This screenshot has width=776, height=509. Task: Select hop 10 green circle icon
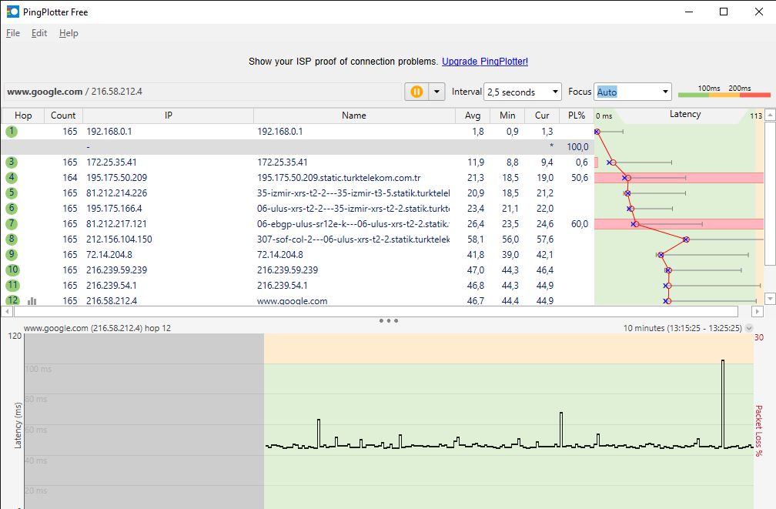12,270
